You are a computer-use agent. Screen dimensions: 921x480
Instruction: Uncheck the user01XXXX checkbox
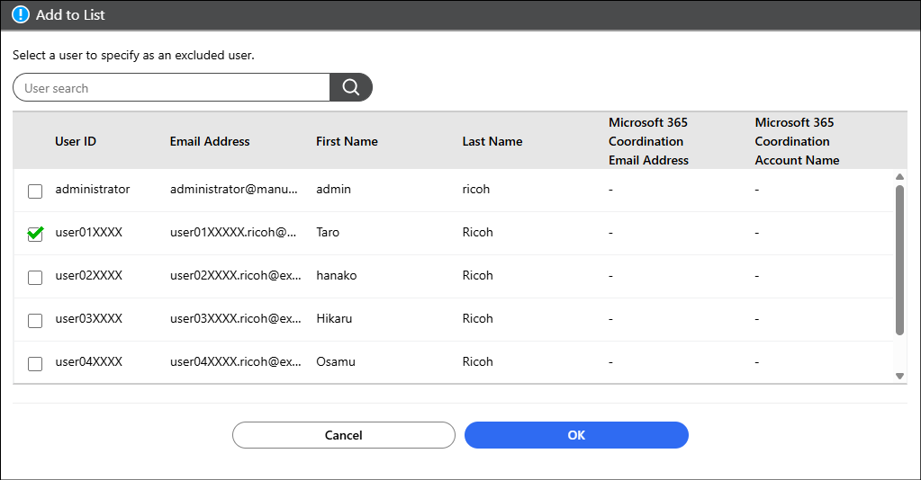pyautogui.click(x=35, y=234)
